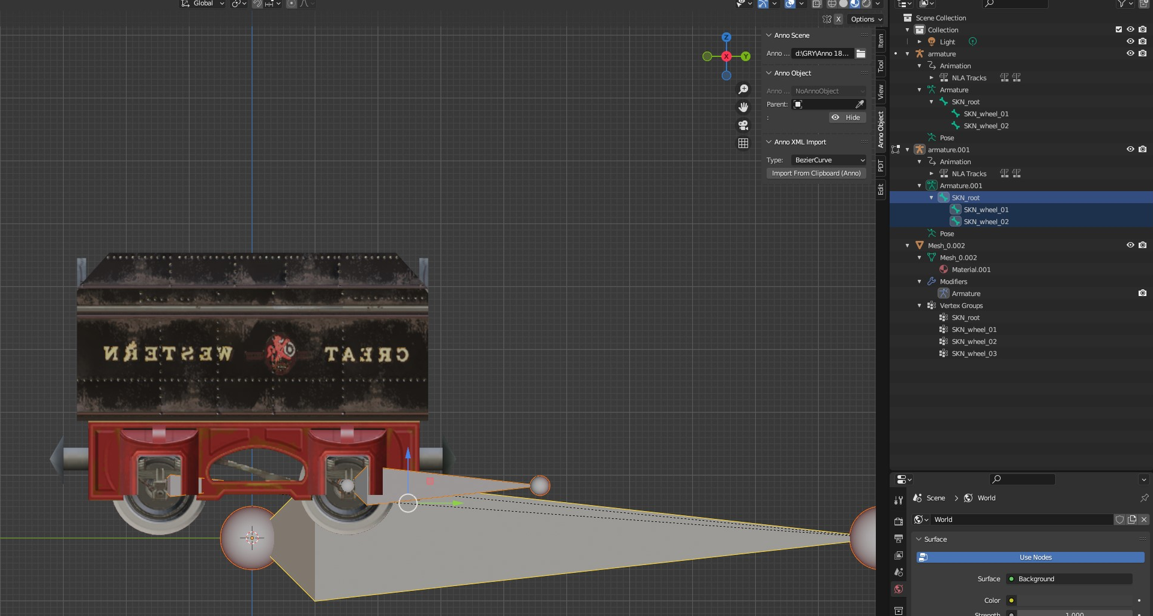
Task: Click the Light object icon in outliner
Action: tap(932, 42)
